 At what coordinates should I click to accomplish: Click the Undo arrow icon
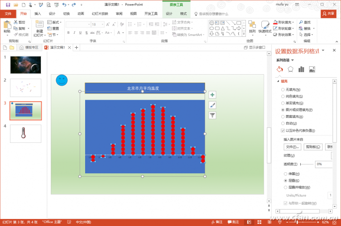[64, 4]
